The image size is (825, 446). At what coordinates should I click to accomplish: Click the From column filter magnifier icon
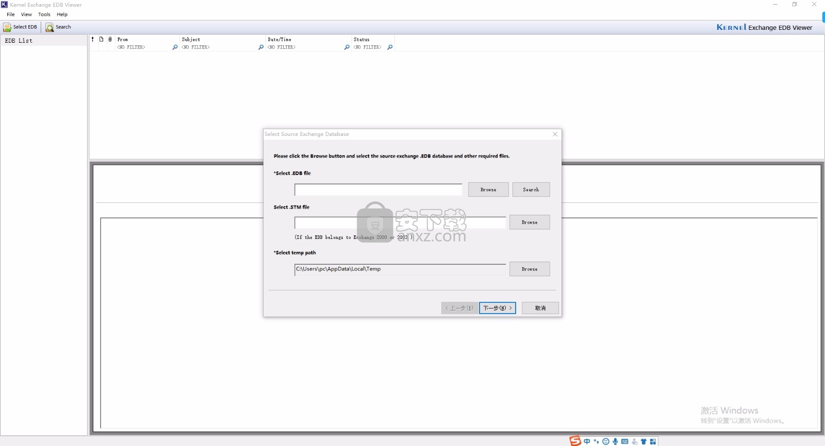175,47
